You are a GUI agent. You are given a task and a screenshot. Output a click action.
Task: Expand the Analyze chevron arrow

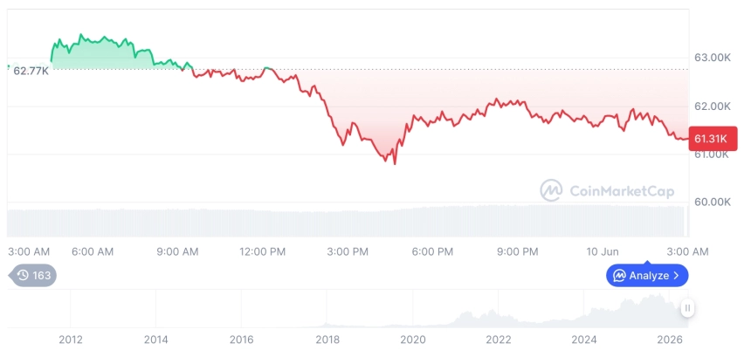[676, 276]
